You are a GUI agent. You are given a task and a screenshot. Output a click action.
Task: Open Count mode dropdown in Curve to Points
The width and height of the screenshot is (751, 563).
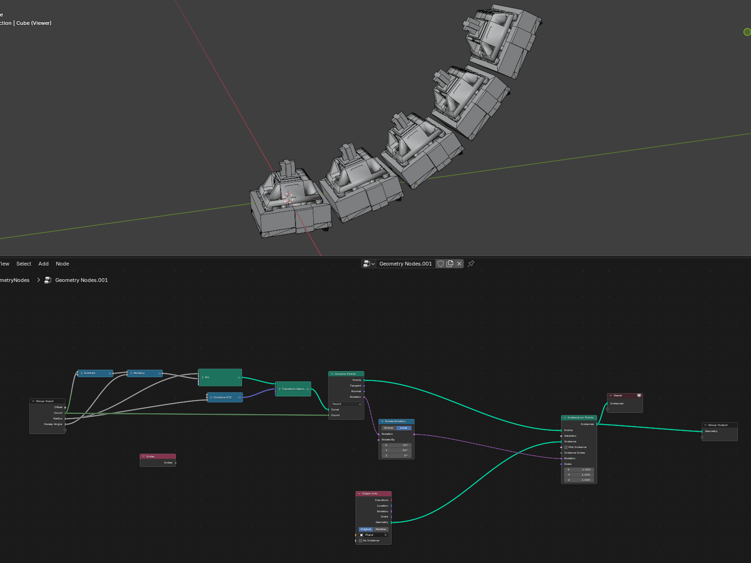(x=346, y=404)
